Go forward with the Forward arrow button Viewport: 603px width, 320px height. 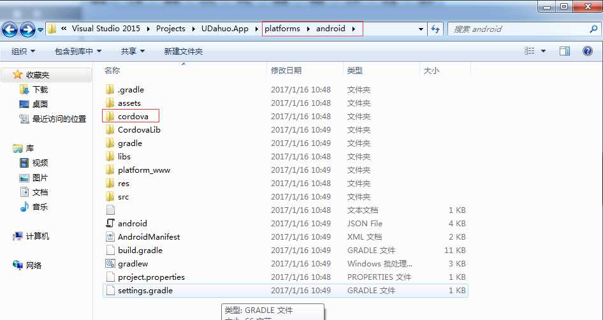pos(27,29)
